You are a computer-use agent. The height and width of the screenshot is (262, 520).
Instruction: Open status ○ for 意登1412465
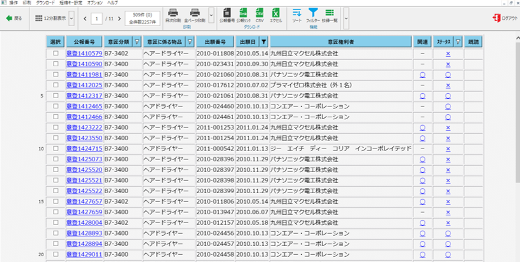(448, 106)
